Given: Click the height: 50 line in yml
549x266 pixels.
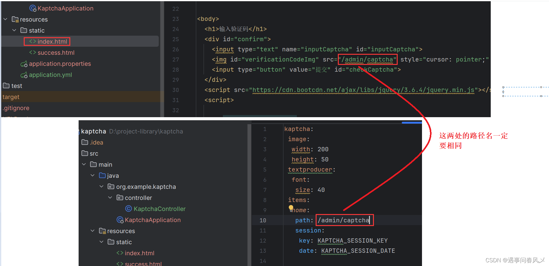Looking at the screenshot, I should coord(310,159).
